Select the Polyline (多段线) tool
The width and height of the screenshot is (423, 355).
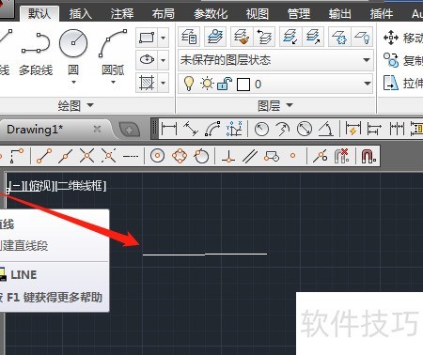pos(36,52)
